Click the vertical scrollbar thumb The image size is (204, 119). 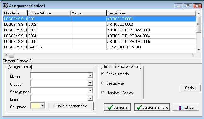click(199, 24)
